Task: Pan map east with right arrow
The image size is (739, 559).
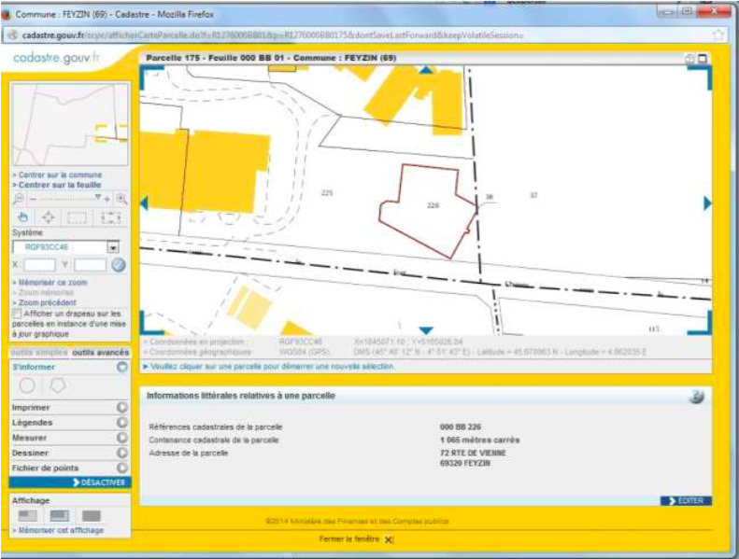Action: 707,203
